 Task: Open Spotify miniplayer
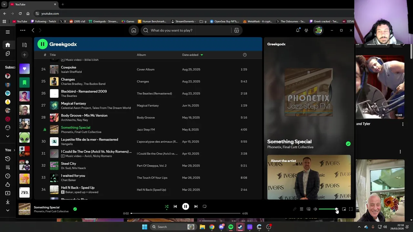coord(344,209)
